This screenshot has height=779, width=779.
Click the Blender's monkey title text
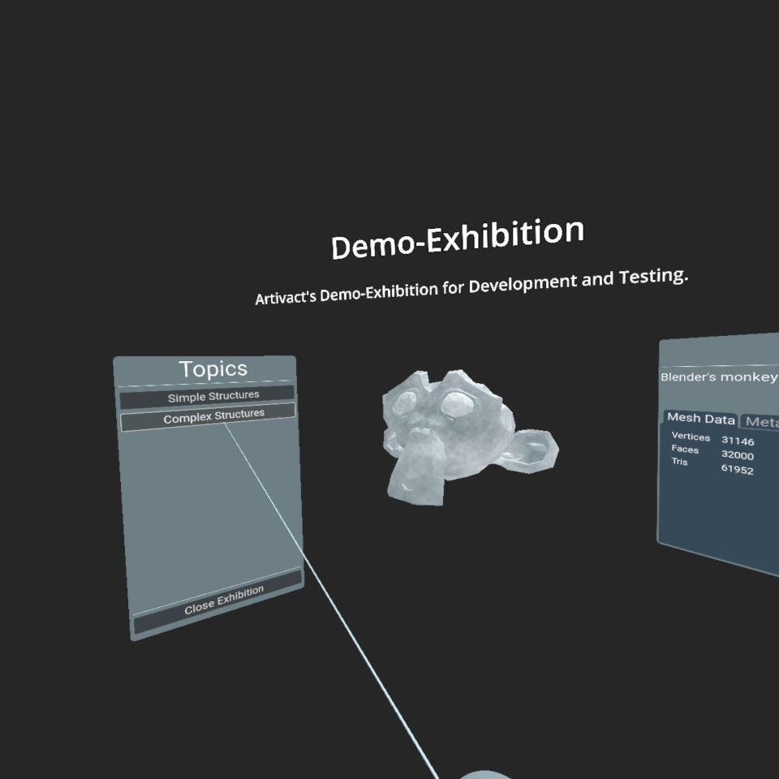720,377
